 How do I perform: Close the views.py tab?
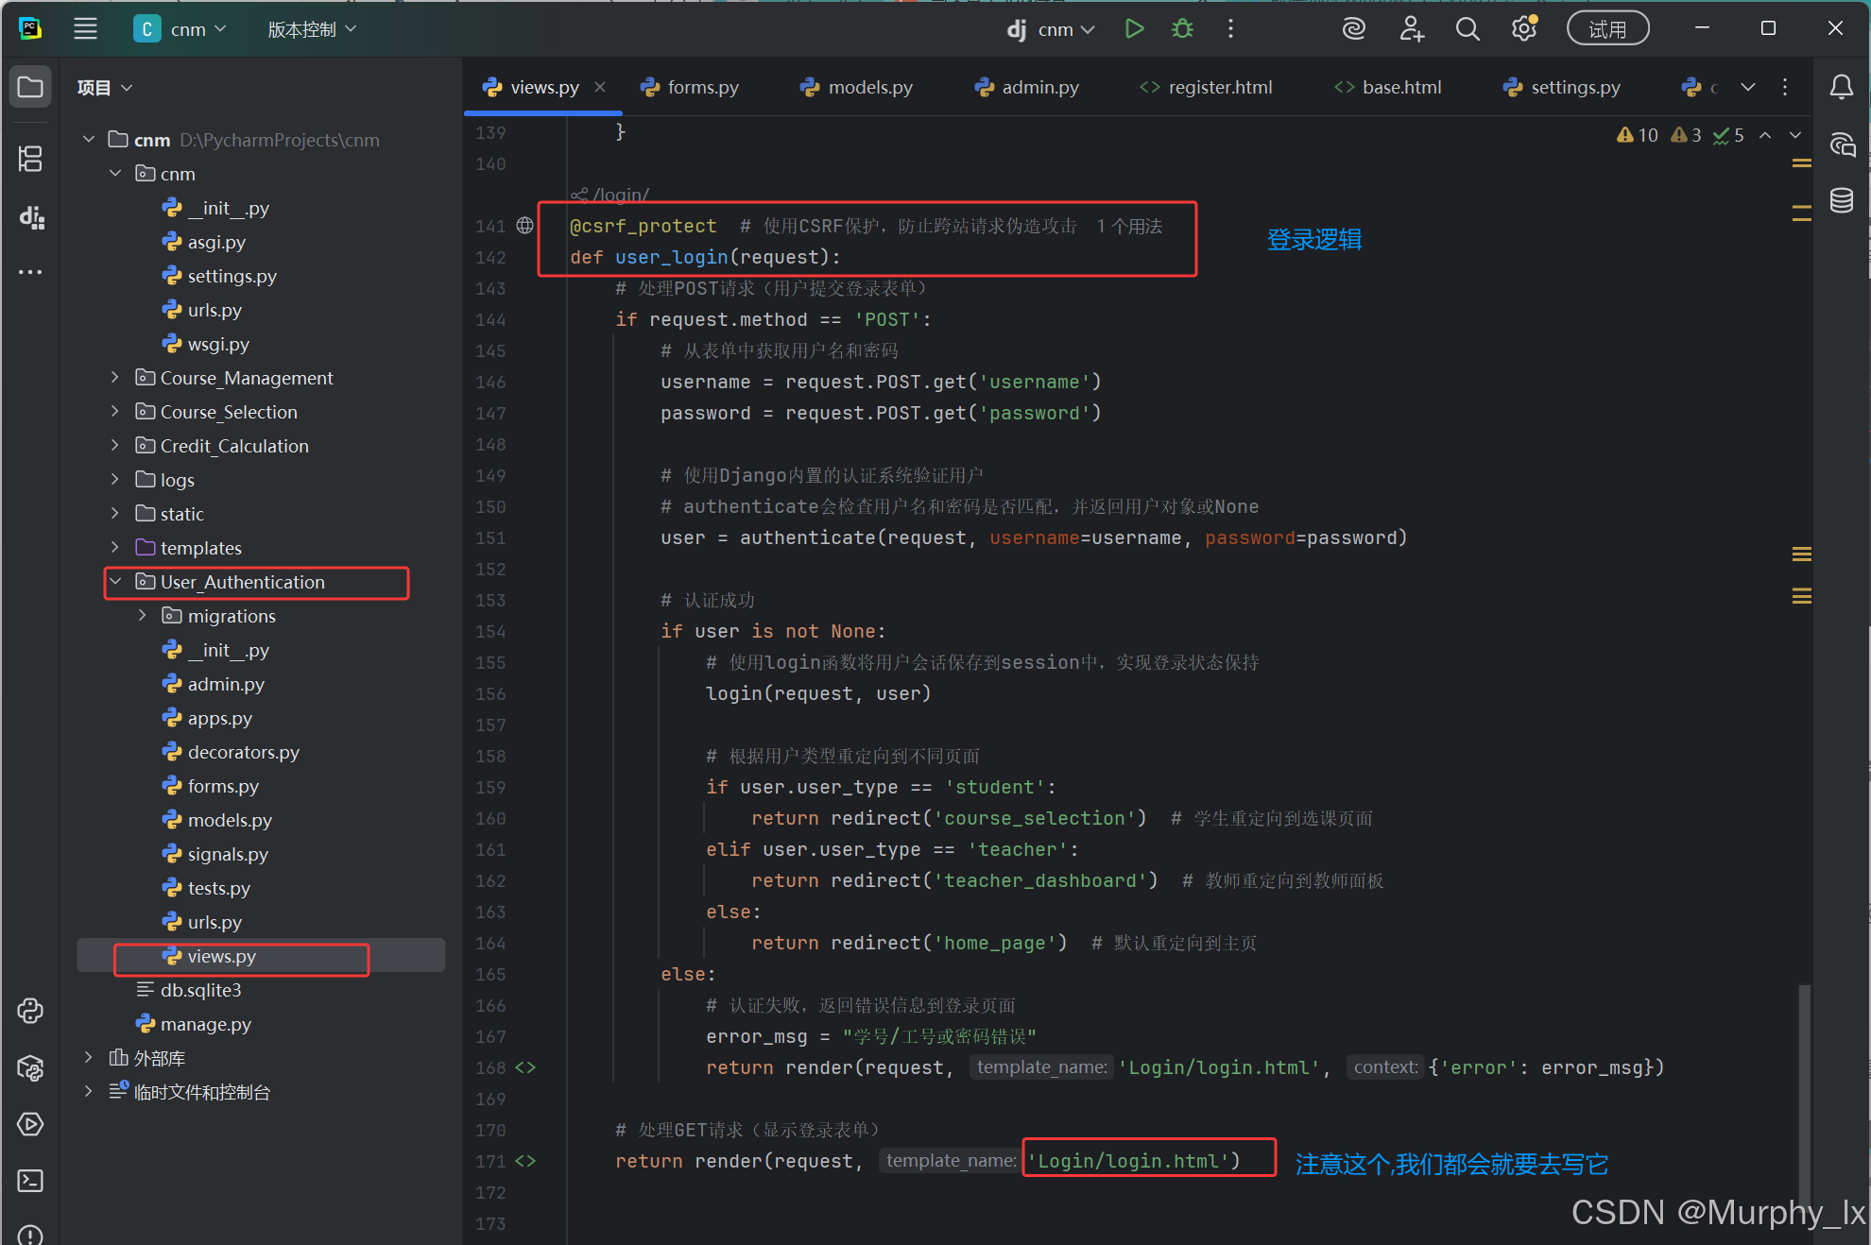tap(600, 87)
